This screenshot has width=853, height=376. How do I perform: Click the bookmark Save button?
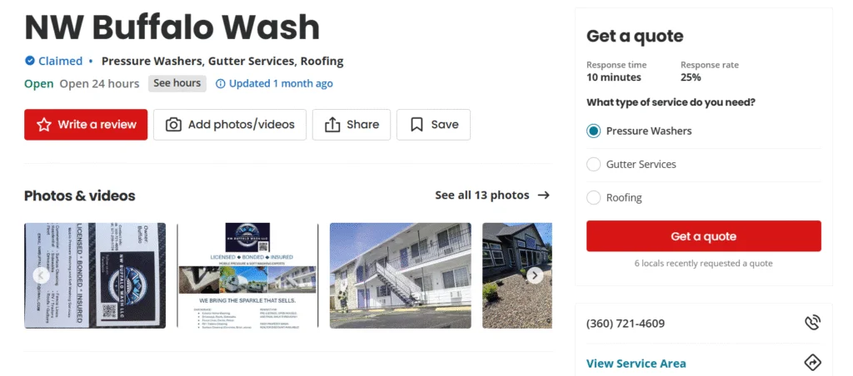[433, 125]
